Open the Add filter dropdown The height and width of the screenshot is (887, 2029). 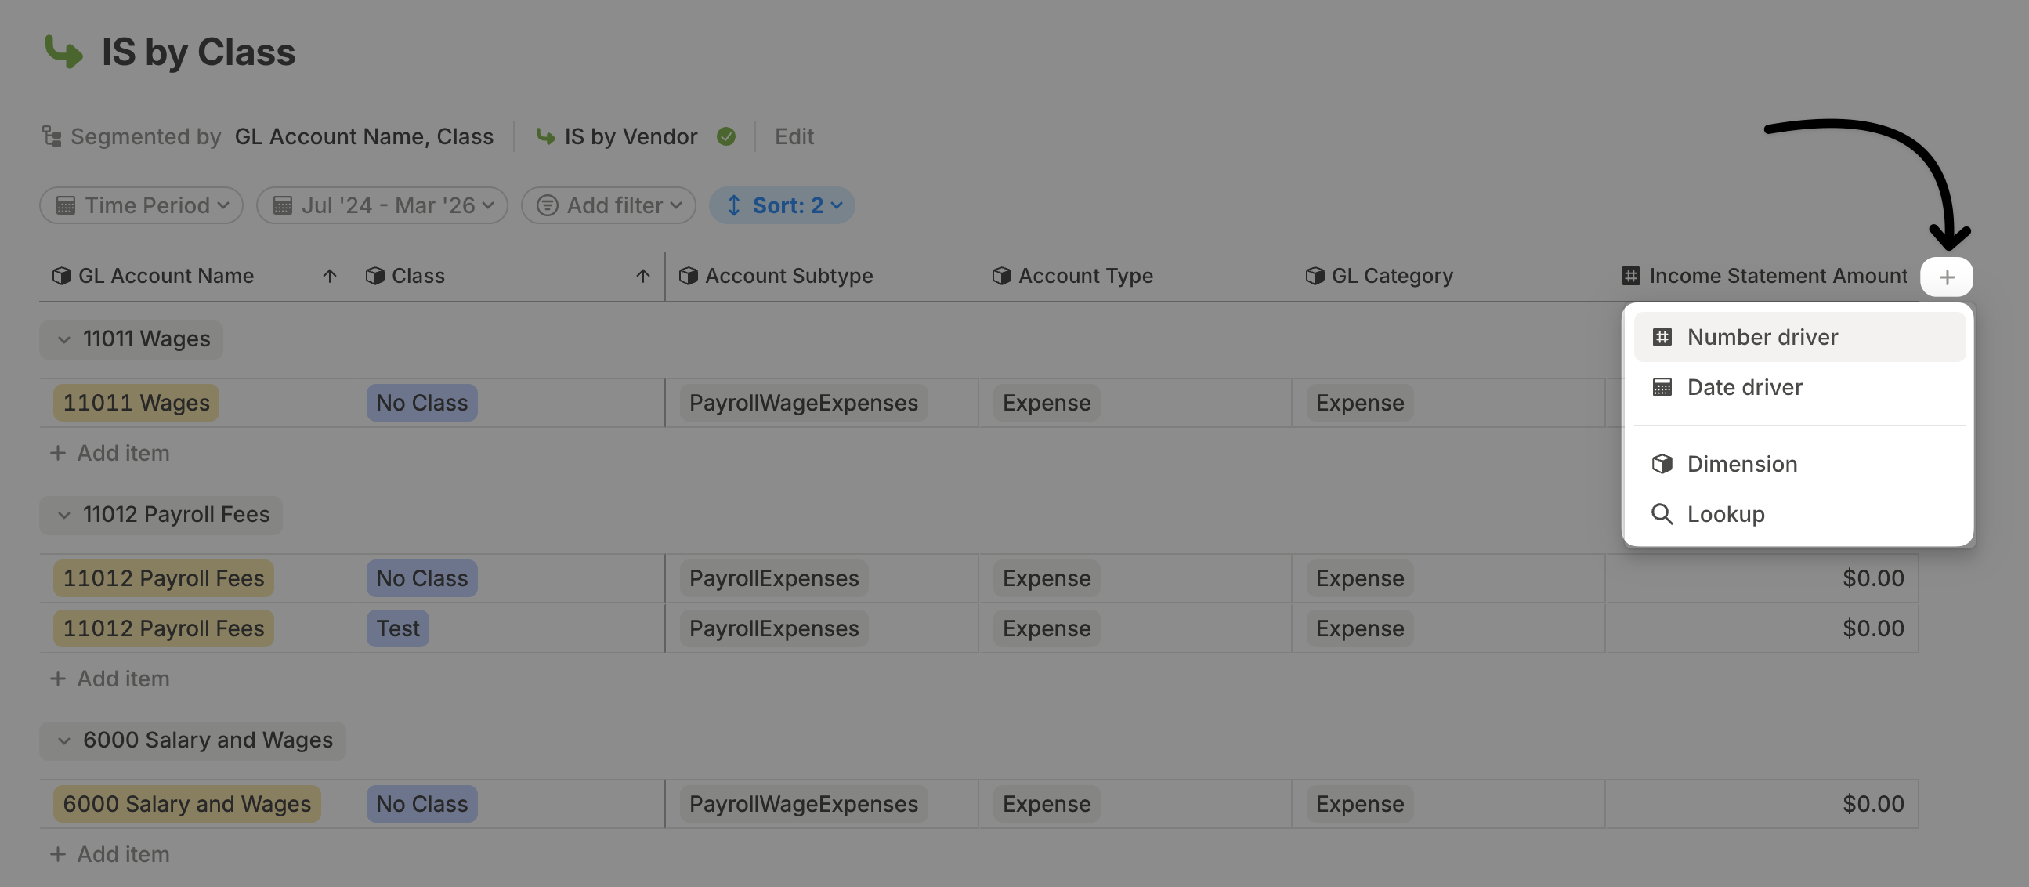click(608, 205)
